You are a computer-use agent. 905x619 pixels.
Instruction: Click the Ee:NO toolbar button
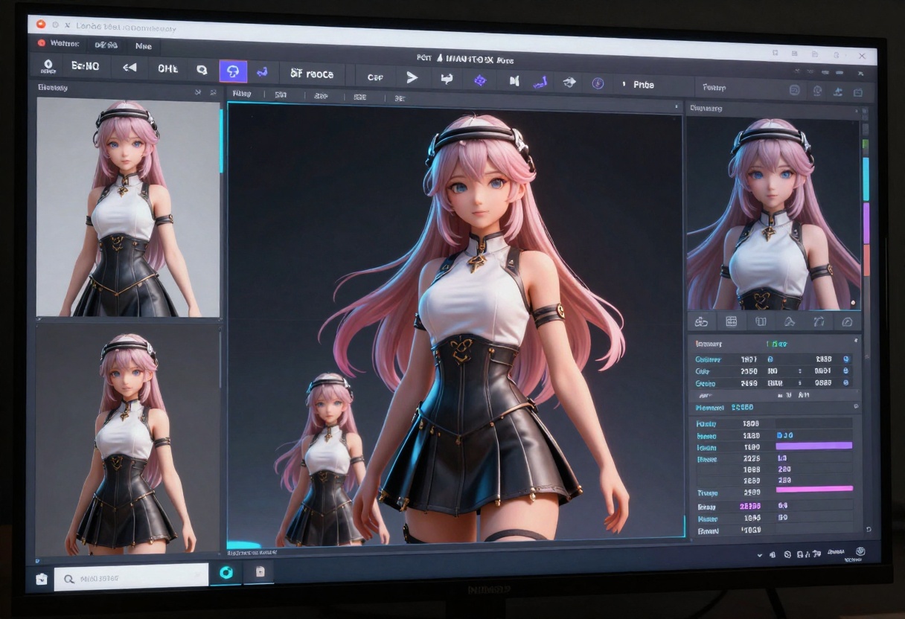[x=85, y=66]
